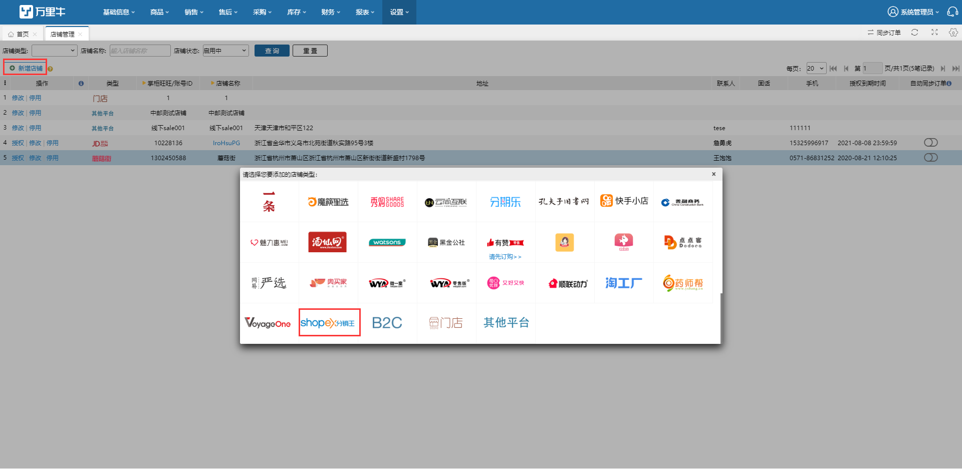Pick the 秀购 Share Goods platform

(x=387, y=202)
